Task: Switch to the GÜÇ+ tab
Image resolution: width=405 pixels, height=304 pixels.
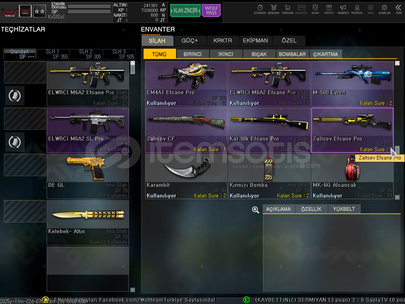Action: click(190, 41)
